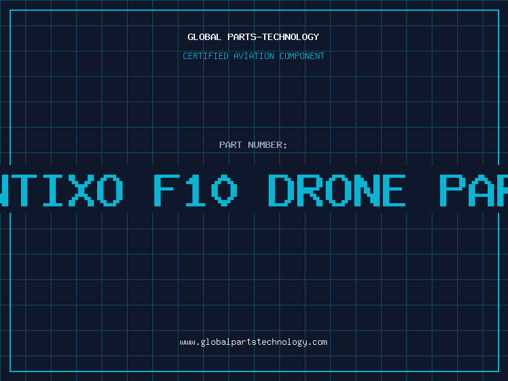Click the digit 0 of F10 in banner

pyautogui.click(x=225, y=190)
